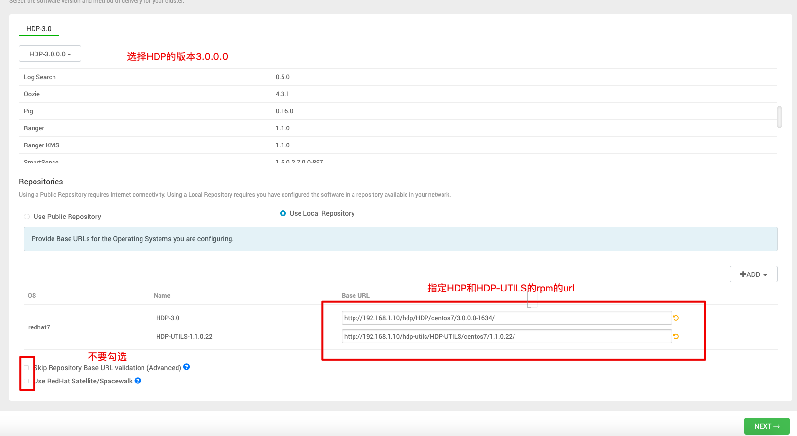Select the Pig service row
This screenshot has height=436, width=797.
tap(398, 111)
